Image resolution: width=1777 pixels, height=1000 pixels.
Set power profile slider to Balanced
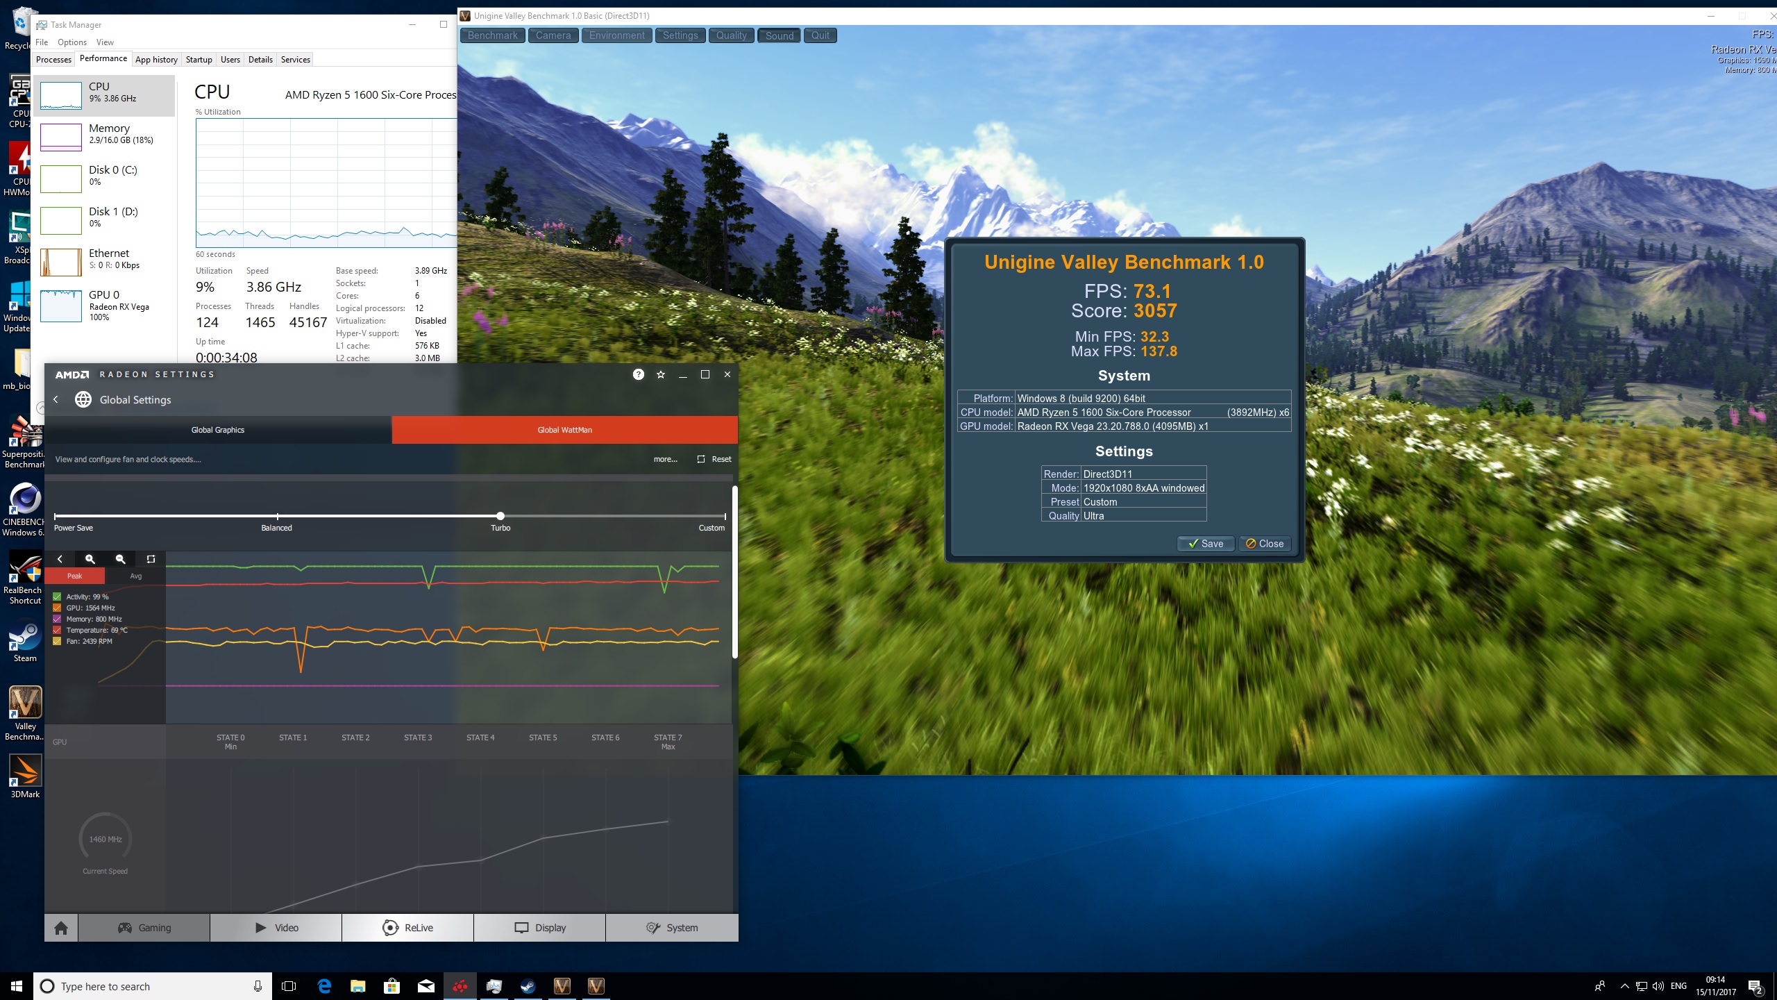pos(277,517)
